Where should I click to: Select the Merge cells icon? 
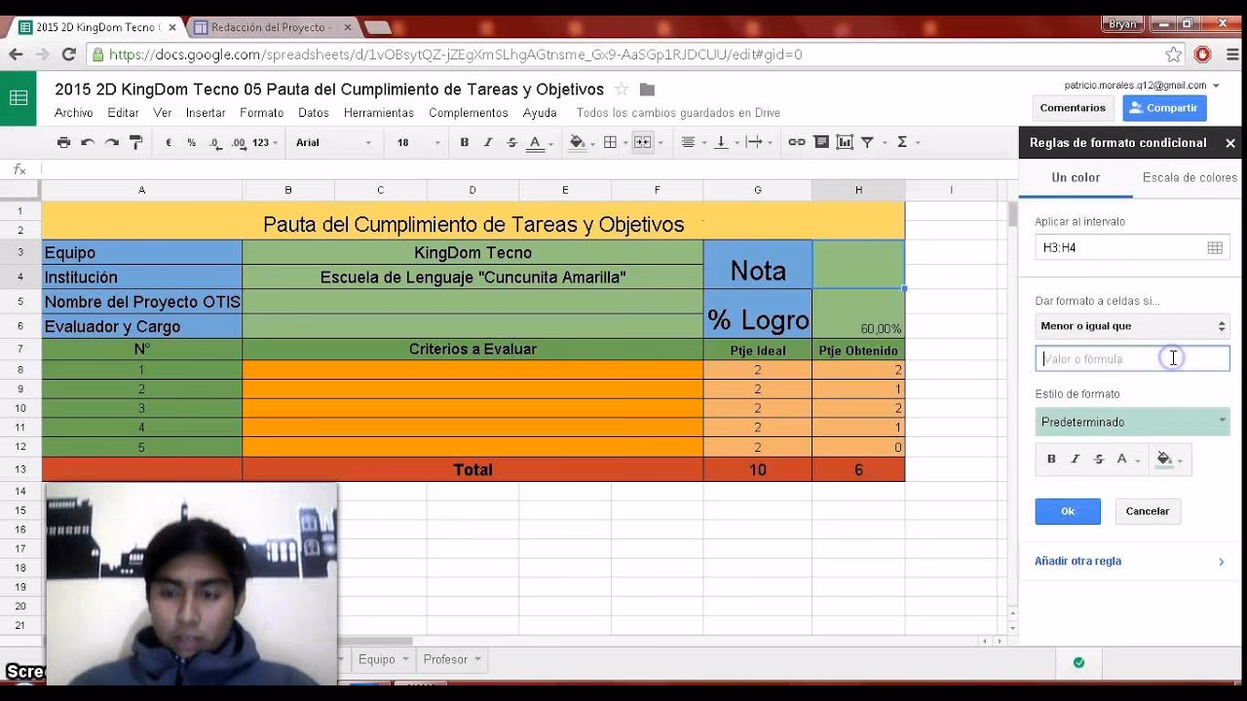(x=643, y=142)
